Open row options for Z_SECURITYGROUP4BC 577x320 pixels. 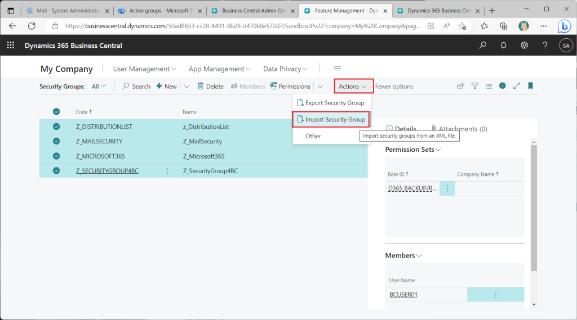click(167, 171)
